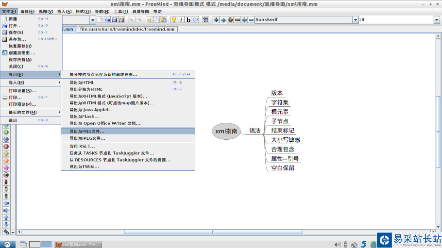Click the blue plus toolbar icon
The image size is (442, 248).
coord(244,19)
